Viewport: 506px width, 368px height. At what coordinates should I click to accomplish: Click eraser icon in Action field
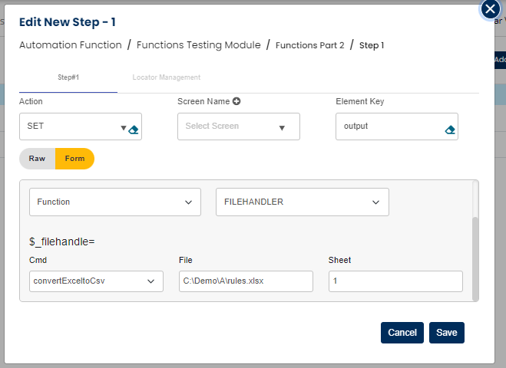[x=134, y=130]
